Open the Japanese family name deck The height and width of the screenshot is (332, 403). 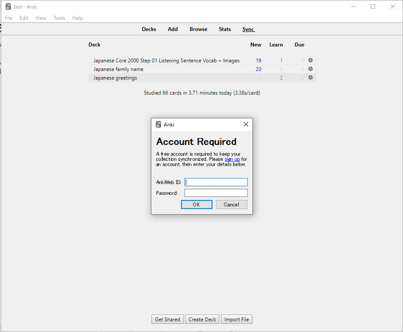(119, 69)
